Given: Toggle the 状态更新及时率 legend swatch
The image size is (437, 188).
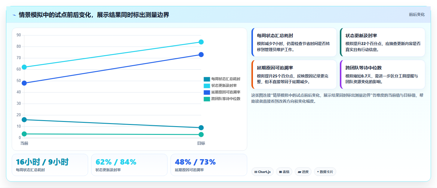Looking at the screenshot, I should (207, 86).
